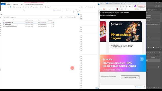162x91 pixels.
Task: Open the Поделиться ribbon tab
Action: 15,4
